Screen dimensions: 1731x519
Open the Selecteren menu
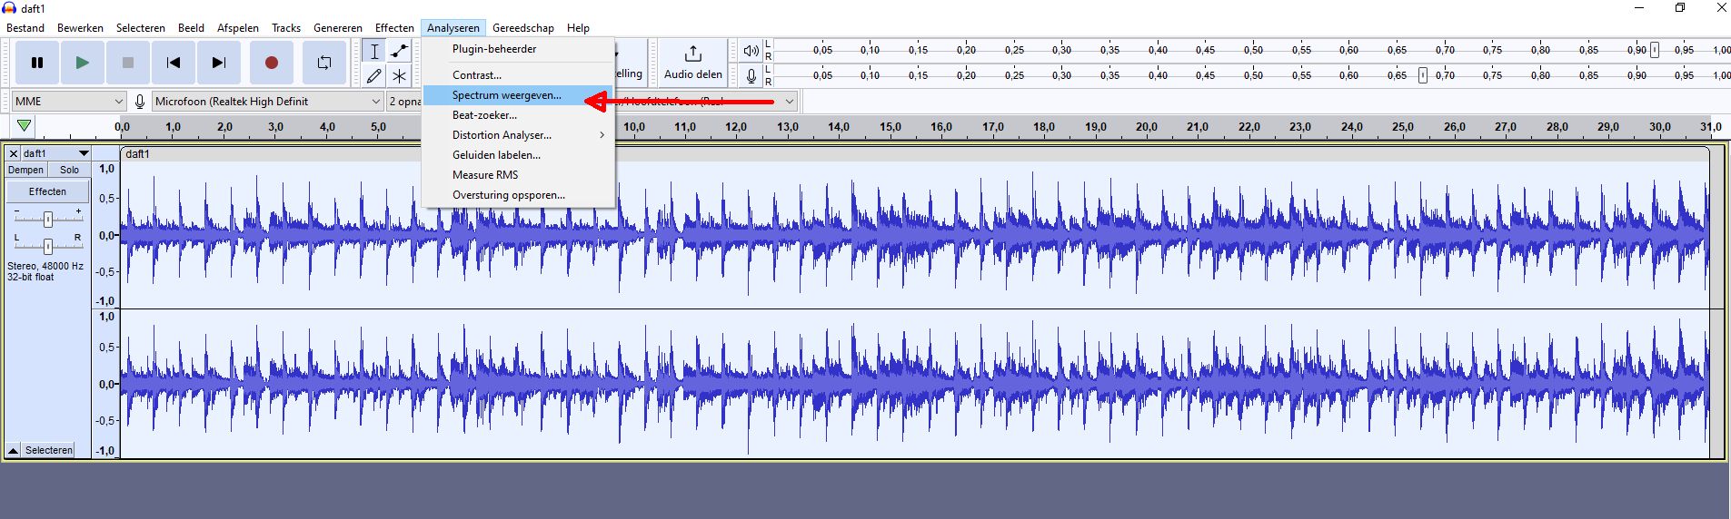point(141,28)
